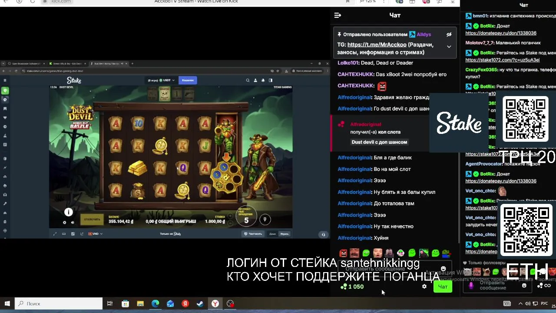Open Stake hamburger menu
Image resolution: width=556 pixels, height=313 pixels.
[x=5, y=80]
